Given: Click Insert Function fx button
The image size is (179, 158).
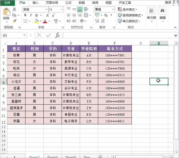Looking at the screenshot, I should pos(57,35).
